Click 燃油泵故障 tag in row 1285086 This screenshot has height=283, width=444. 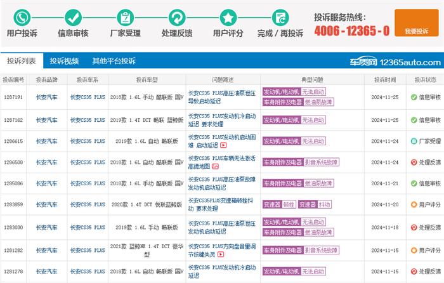click(x=318, y=183)
